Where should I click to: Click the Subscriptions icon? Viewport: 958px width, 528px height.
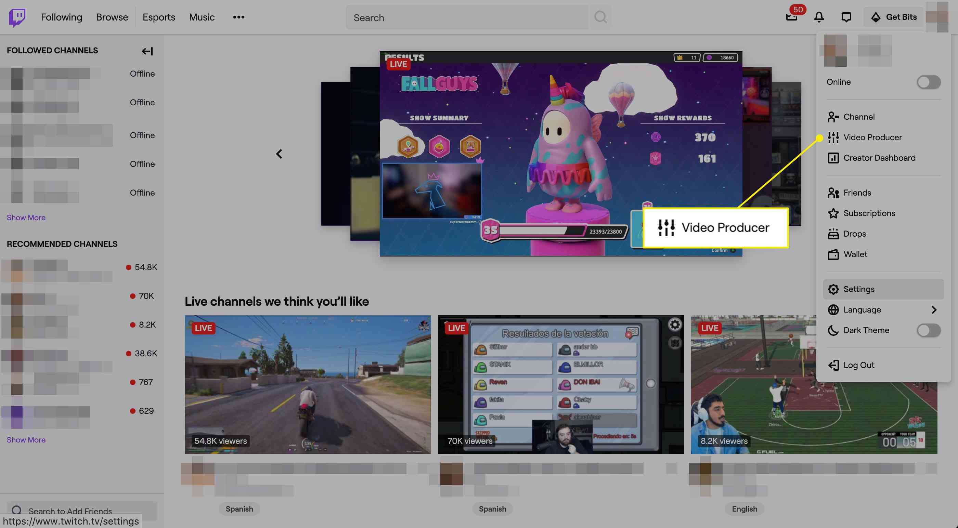(832, 213)
